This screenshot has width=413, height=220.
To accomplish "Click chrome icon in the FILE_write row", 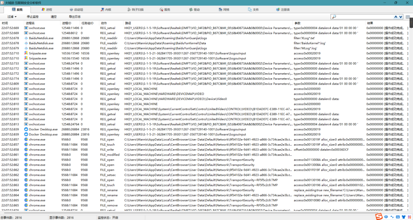I will point(26,149).
